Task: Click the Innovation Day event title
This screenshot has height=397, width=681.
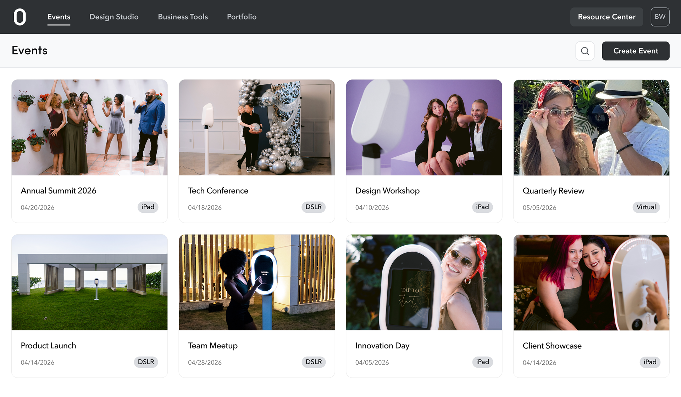Action: 382,346
